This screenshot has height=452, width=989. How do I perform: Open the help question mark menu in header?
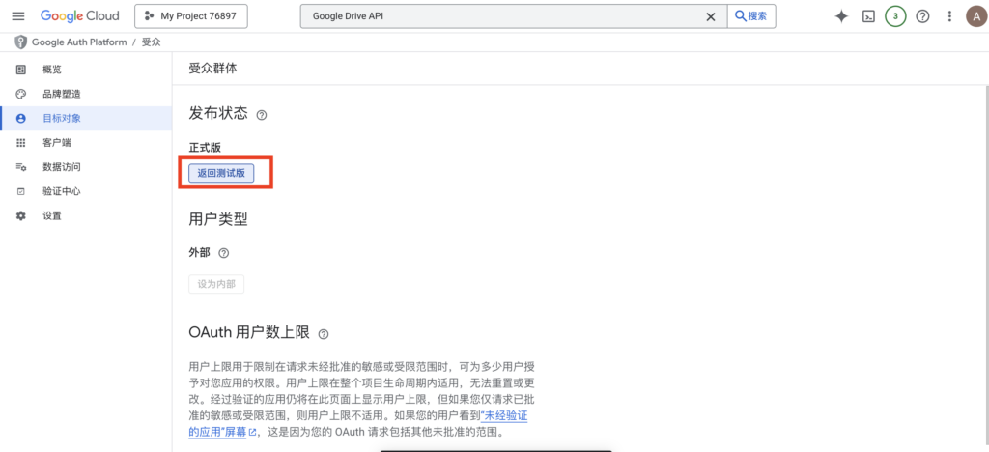[x=922, y=16]
